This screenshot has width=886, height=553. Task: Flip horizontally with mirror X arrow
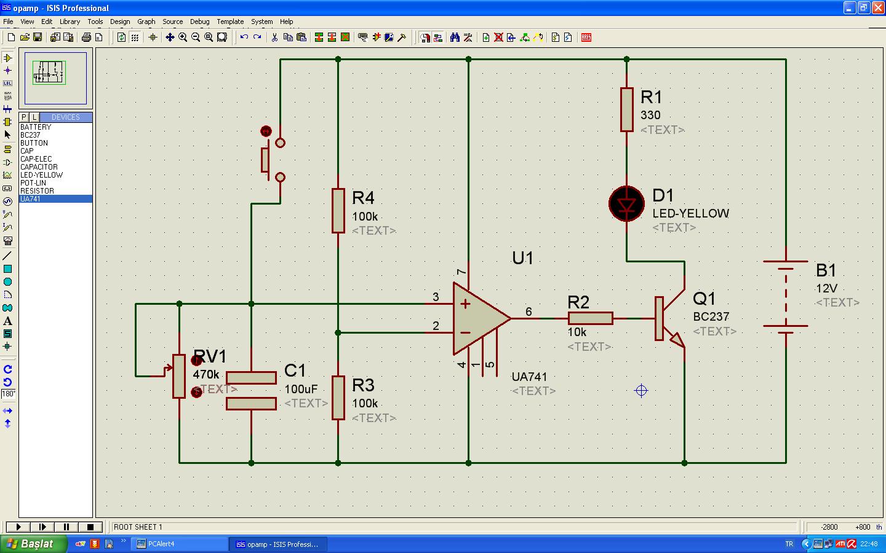[x=7, y=410]
